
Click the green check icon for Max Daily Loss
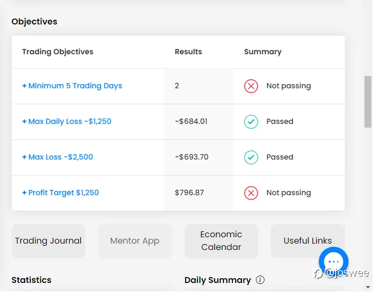tap(251, 122)
